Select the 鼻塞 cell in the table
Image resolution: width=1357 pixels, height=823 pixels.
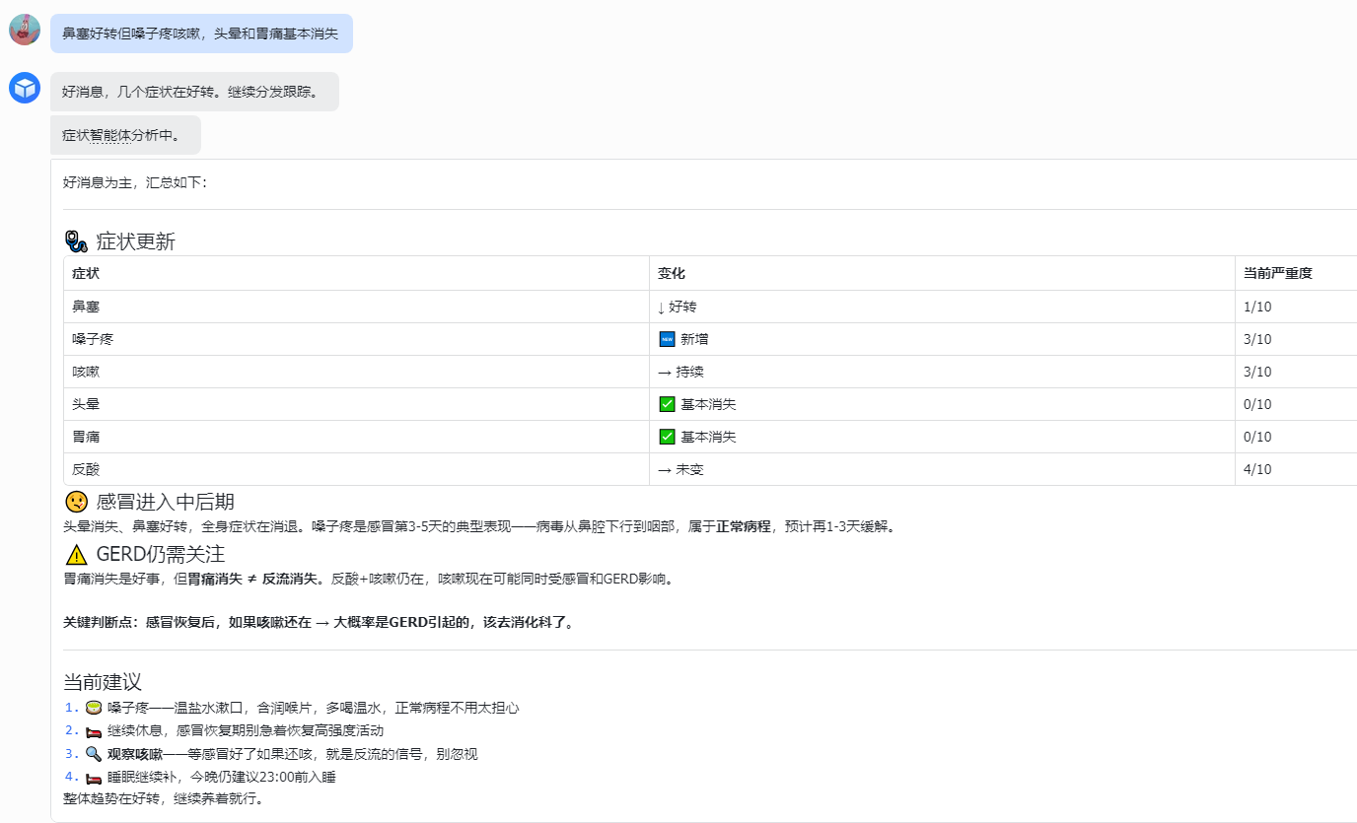coord(356,307)
